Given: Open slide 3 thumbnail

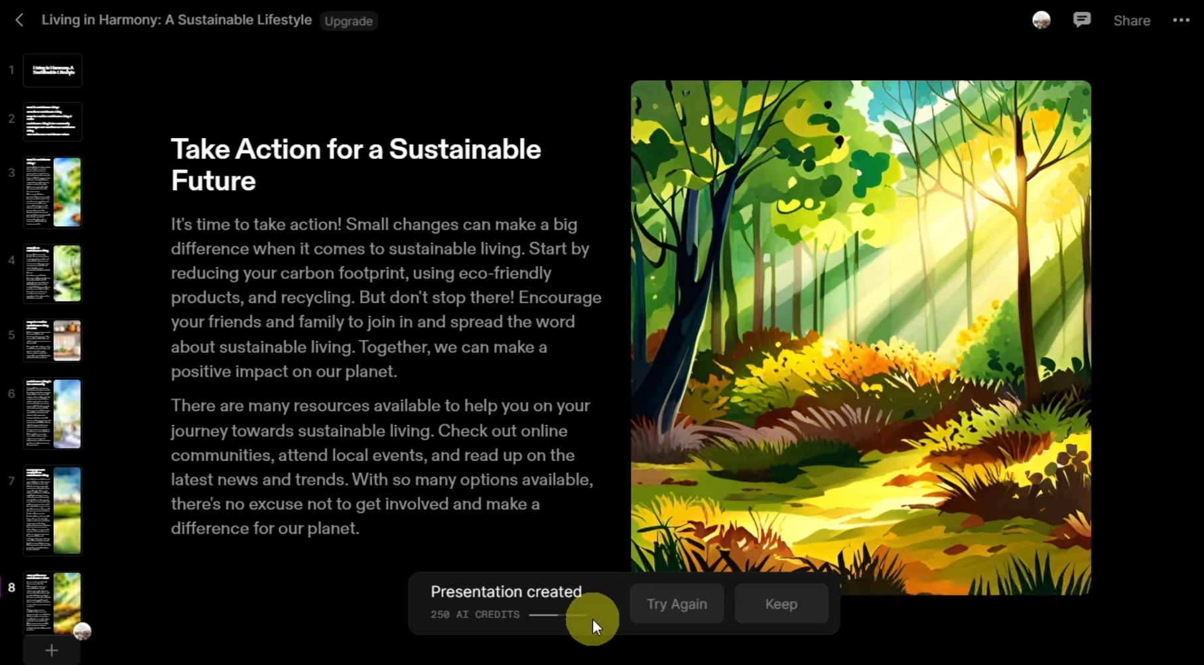Looking at the screenshot, I should point(52,192).
